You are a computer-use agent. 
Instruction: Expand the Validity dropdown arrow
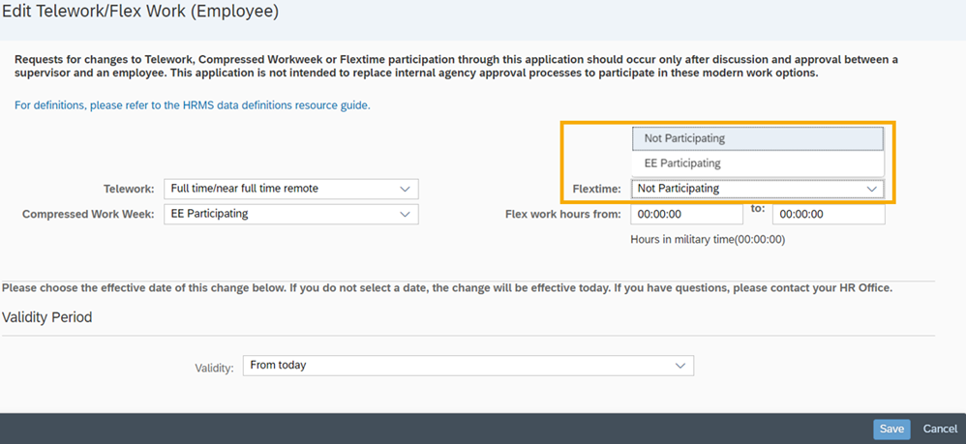(680, 366)
